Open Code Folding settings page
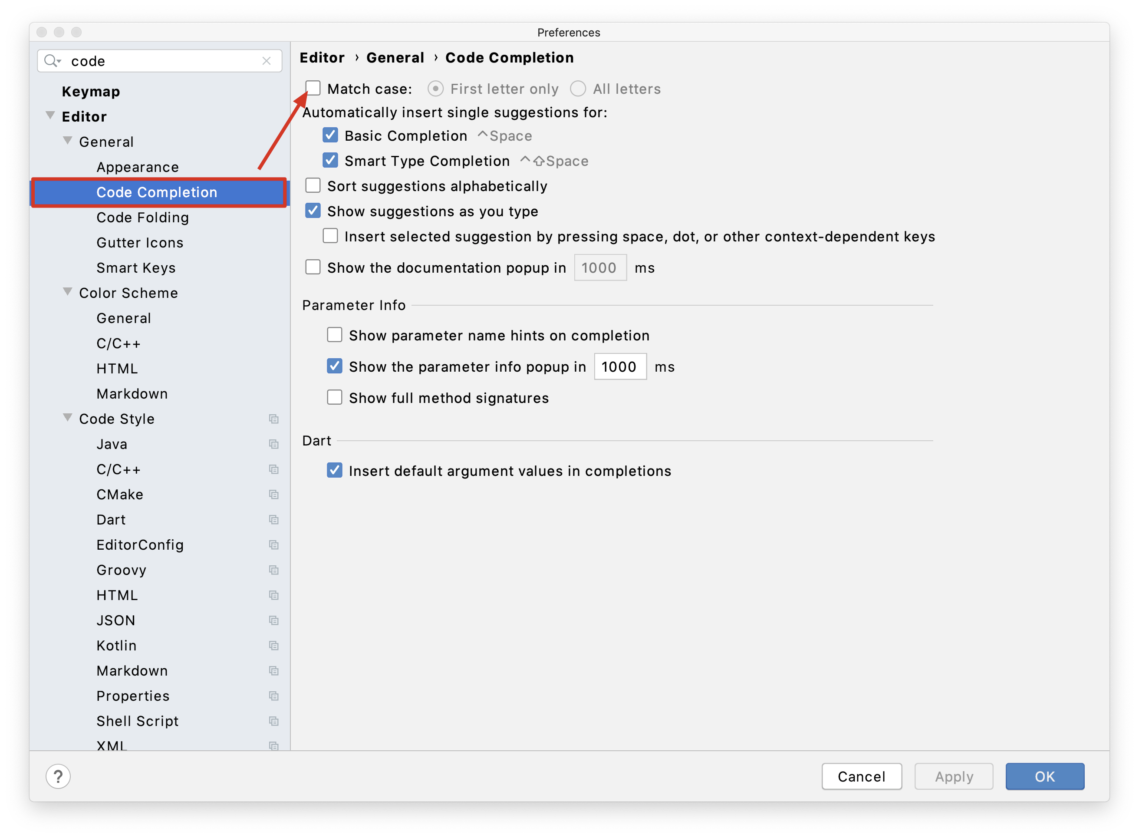The image size is (1139, 838). [142, 218]
